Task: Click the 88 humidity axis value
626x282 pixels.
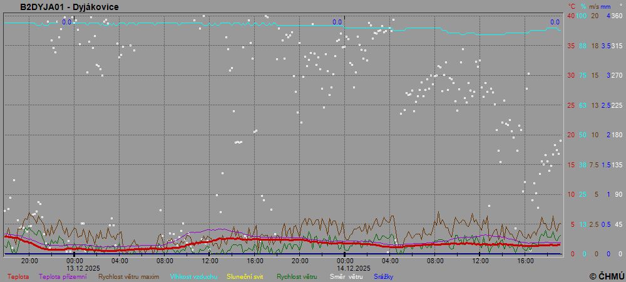Action: 583,46
